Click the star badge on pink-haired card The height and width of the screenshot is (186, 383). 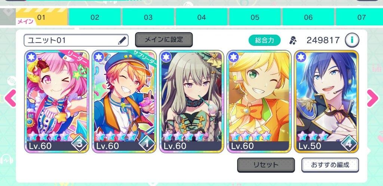[x=31, y=57]
